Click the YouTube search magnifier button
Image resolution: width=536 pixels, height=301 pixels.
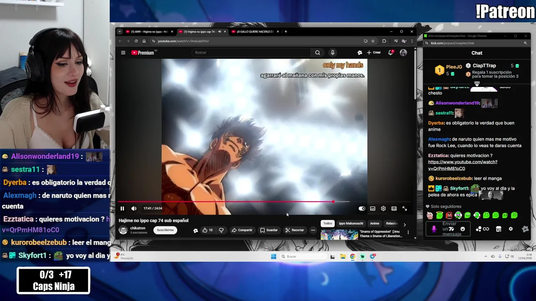(x=317, y=52)
